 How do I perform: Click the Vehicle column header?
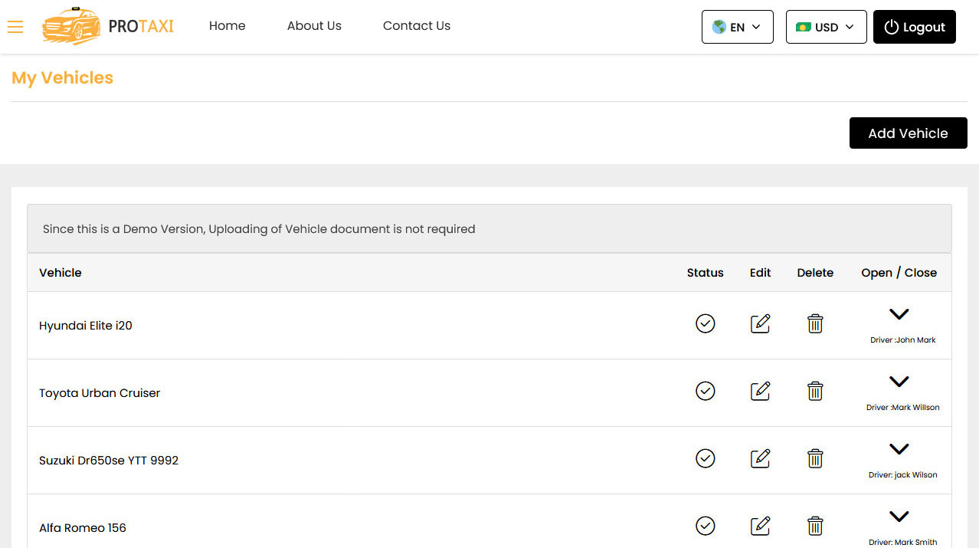(61, 273)
